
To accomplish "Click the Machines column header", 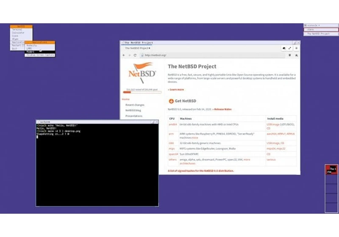I will tap(186, 119).
